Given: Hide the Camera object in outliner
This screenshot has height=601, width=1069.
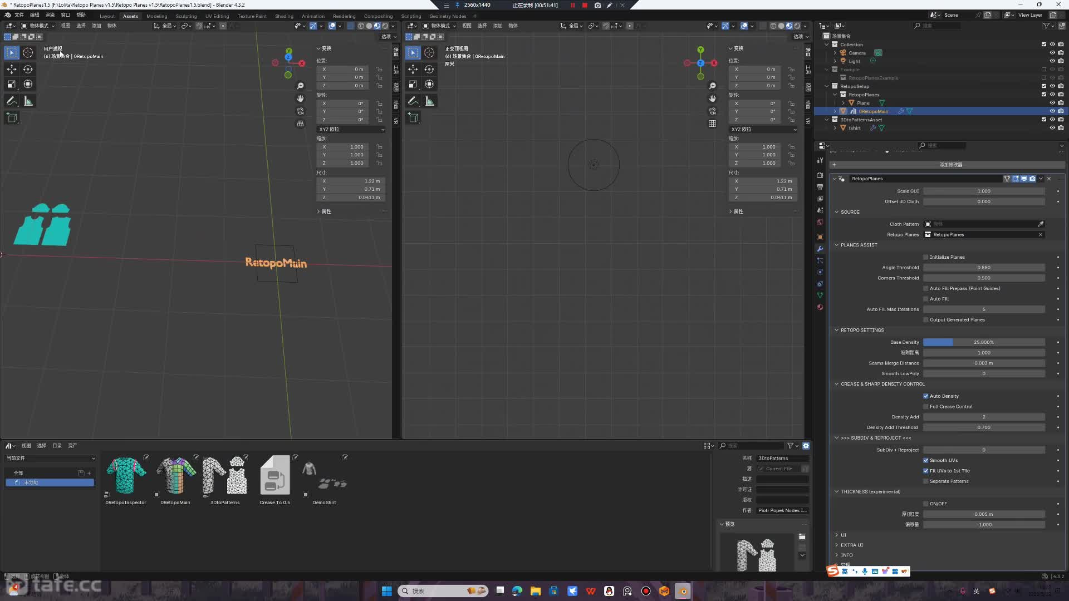Looking at the screenshot, I should tap(1052, 53).
